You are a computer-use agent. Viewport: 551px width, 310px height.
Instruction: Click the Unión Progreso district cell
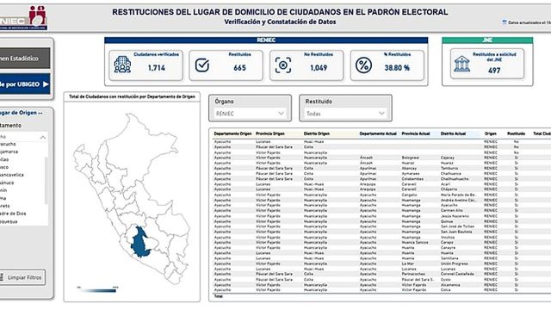click(454, 263)
